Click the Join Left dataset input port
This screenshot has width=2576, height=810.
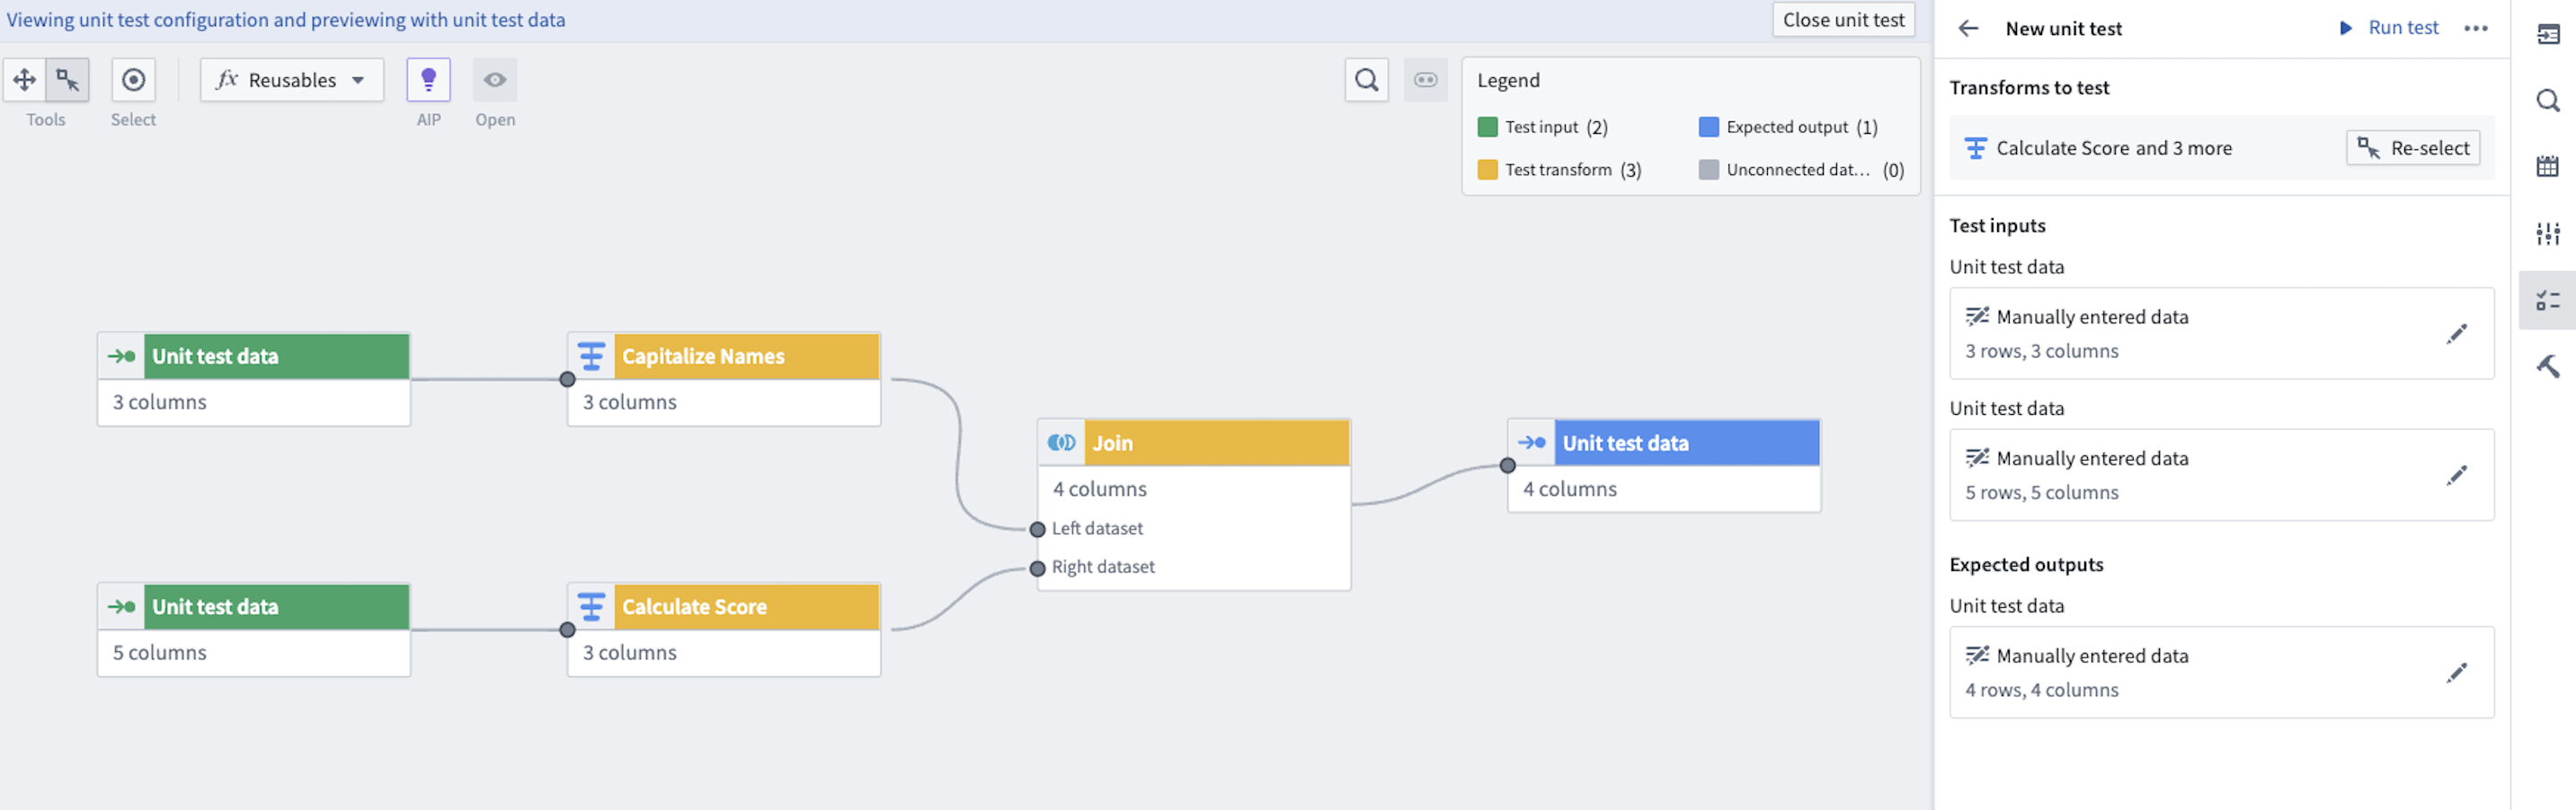pyautogui.click(x=1037, y=529)
